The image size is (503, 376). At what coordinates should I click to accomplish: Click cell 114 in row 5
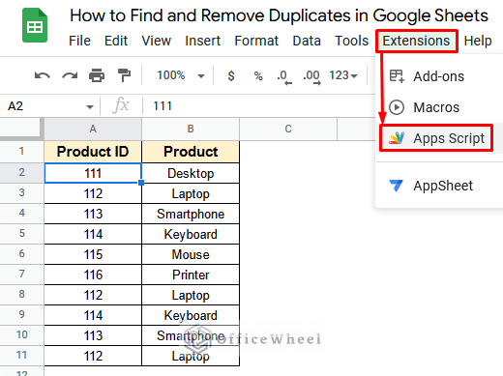pyautogui.click(x=93, y=234)
